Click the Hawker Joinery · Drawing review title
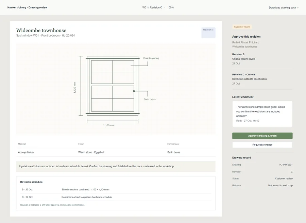The image size is (306, 223). coord(27,7)
